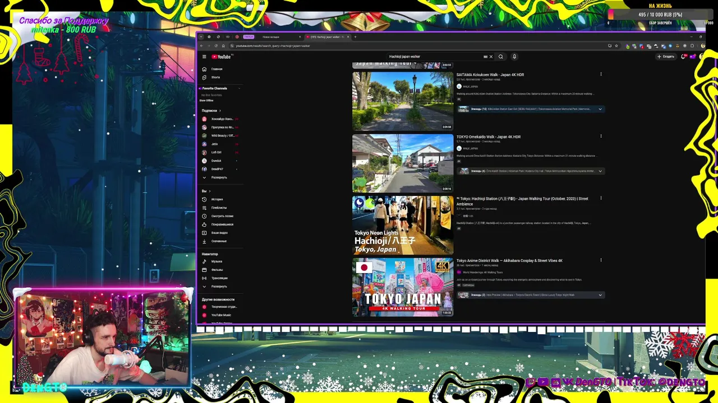Screen dimensions: 718x403
Task: Open the Вы section header
Action: (x=206, y=191)
